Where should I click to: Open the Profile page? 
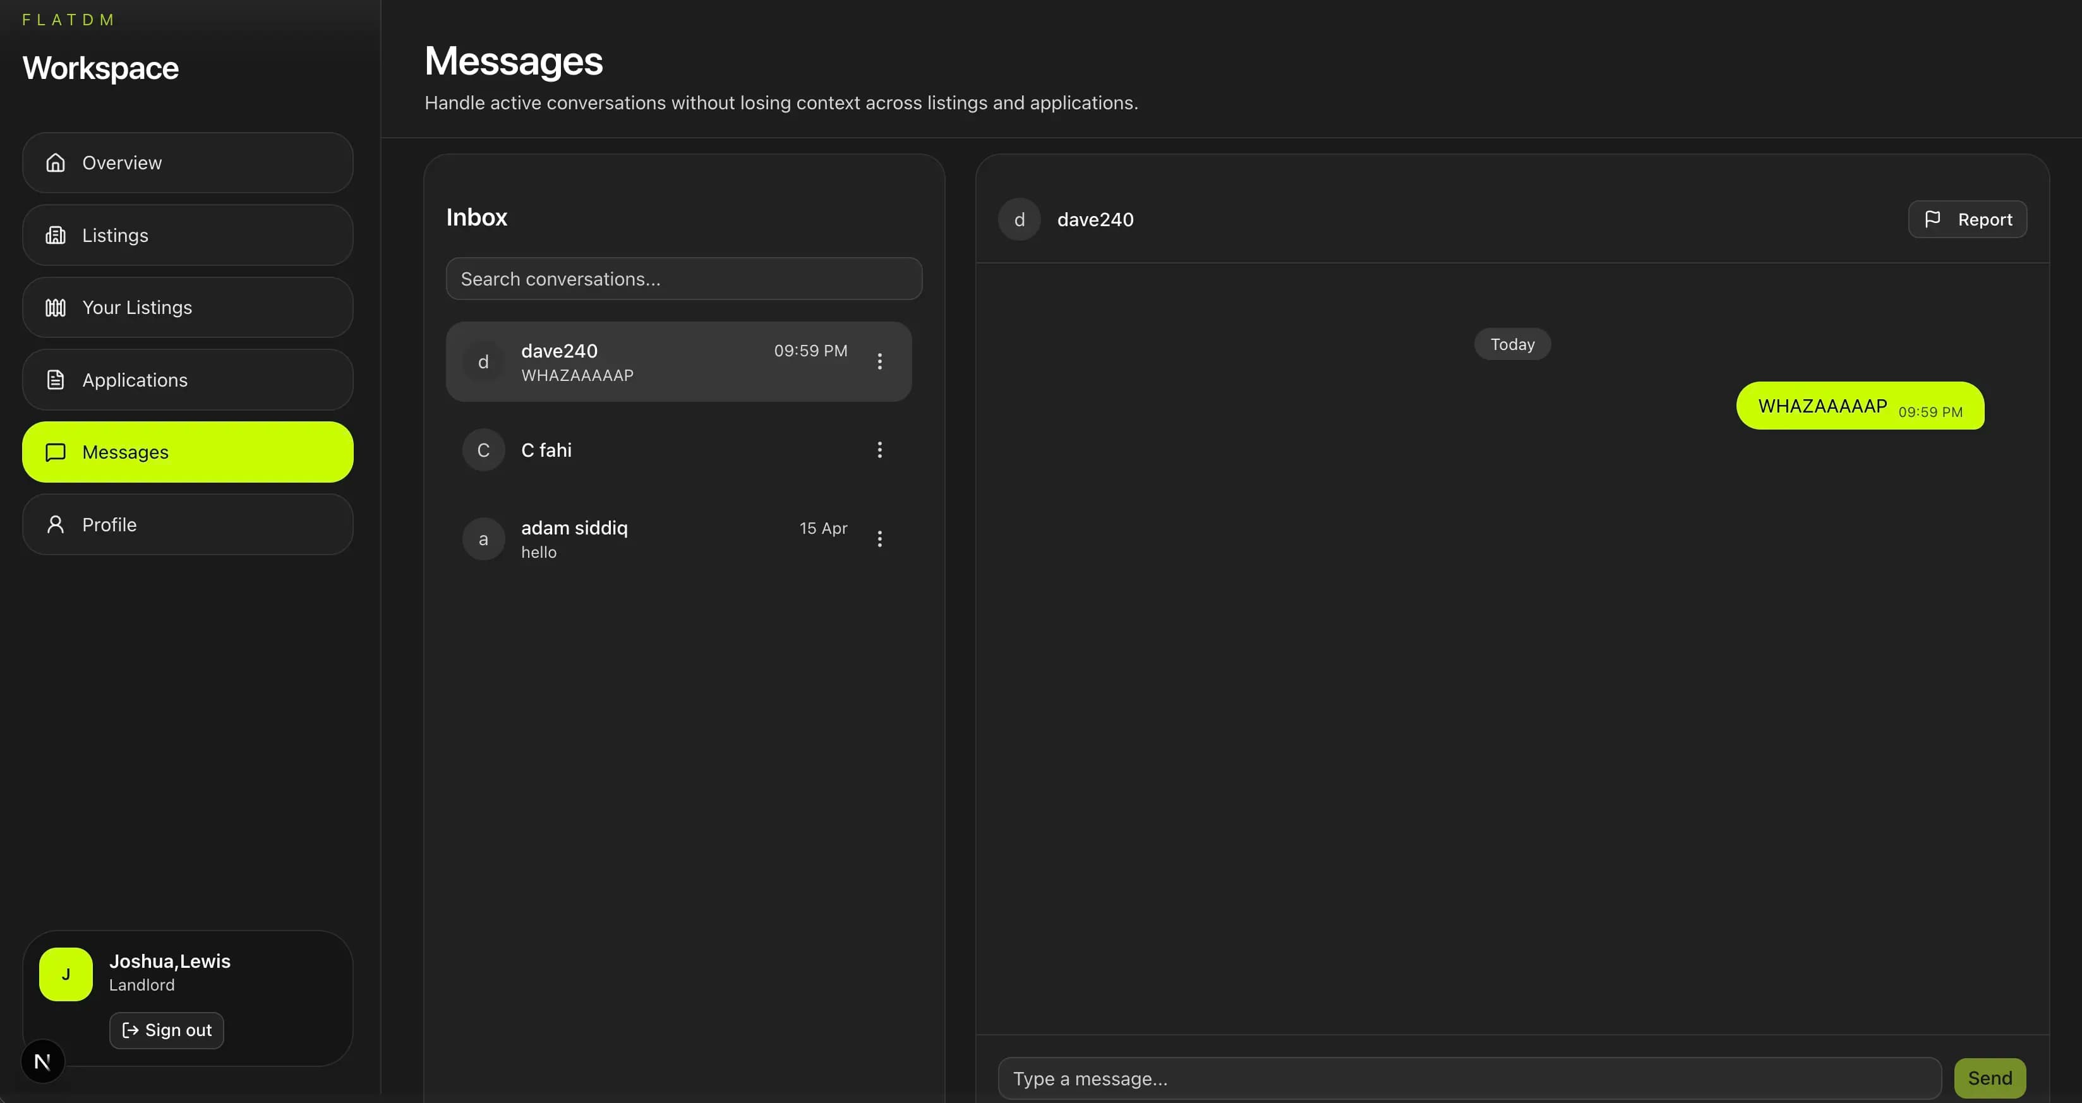tap(188, 524)
